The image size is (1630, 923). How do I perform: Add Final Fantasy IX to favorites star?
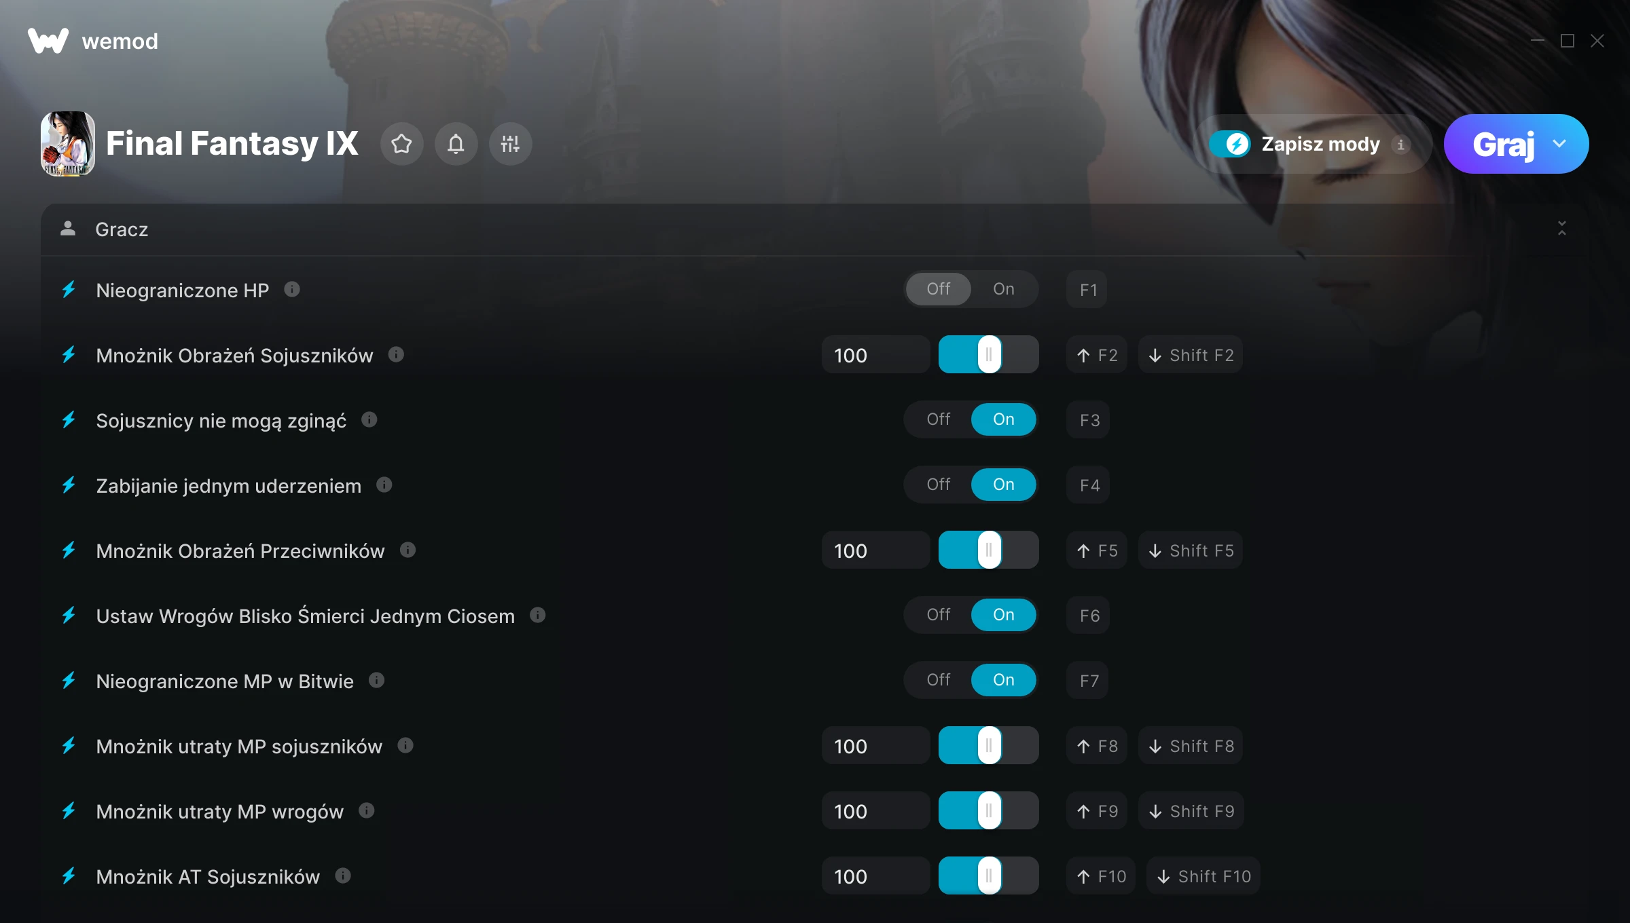[x=401, y=144]
